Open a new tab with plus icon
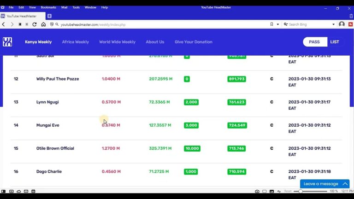Image resolution: width=354 pixels, height=199 pixels. tap(49, 16)
